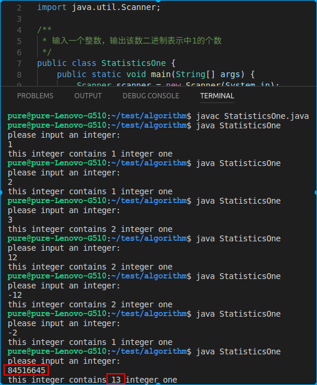The height and width of the screenshot is (385, 317).
Task: Click the "/**" comment opener on line 4
Action: click(x=45, y=29)
